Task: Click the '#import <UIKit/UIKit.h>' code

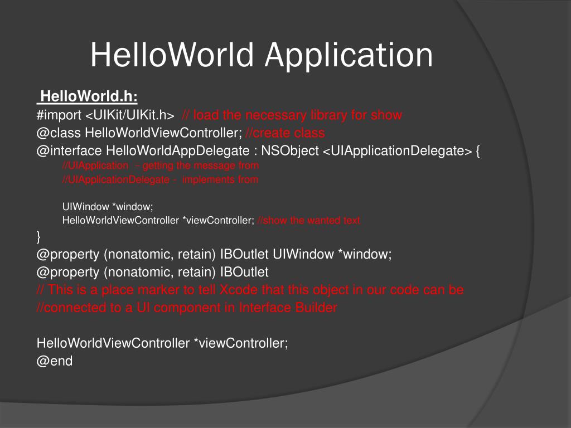Action: point(105,115)
